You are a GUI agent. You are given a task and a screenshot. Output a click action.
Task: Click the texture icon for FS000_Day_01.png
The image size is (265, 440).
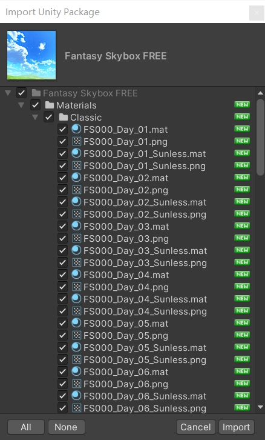click(76, 141)
